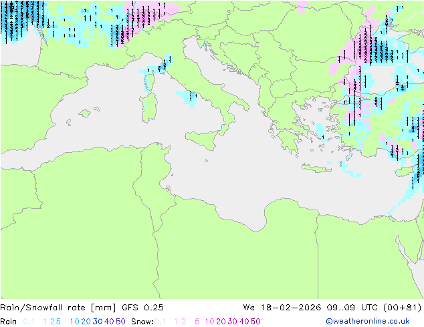Screen dimensions: 424x327
Task: Click the Snow legend 0.1 value
Action: point(160,322)
